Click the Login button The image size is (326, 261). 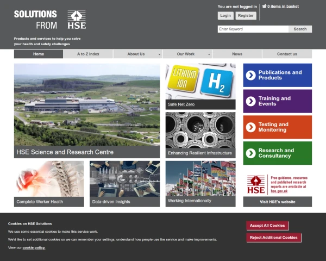(x=225, y=16)
